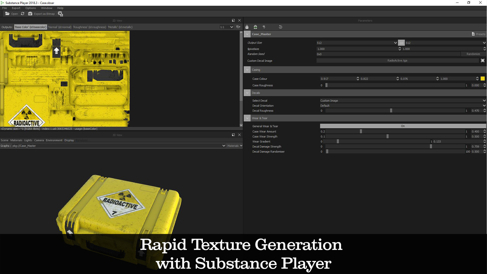This screenshot has height=274, width=487.
Task: Open the Export menu
Action: [x=16, y=8]
